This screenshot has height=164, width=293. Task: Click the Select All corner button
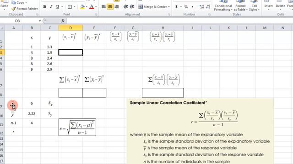coord(2,28)
